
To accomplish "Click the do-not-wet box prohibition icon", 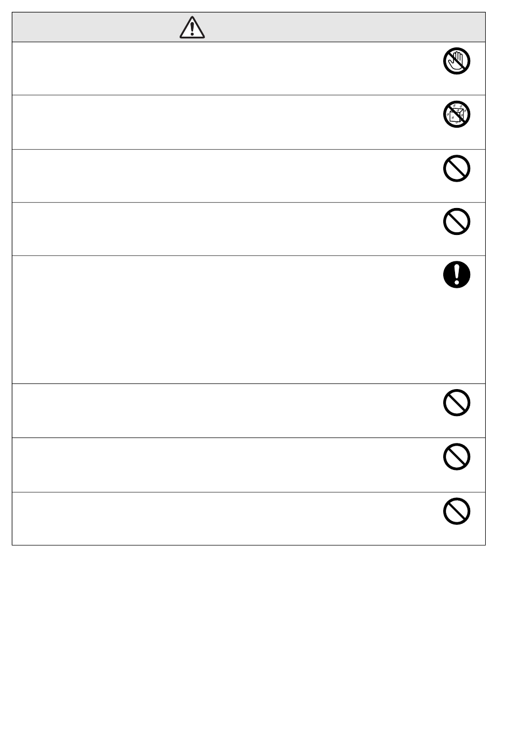I will pos(457,114).
